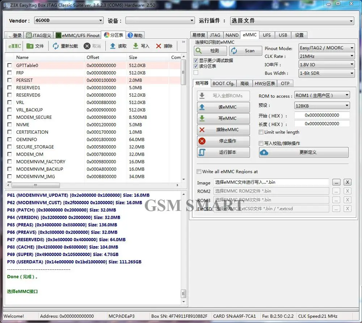Open the 运行插件 选择文件 dropdown
The width and height of the screenshot is (362, 323).
292,21
